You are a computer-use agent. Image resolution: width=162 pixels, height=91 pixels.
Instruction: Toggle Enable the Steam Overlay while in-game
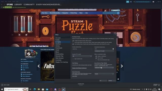[73, 41]
